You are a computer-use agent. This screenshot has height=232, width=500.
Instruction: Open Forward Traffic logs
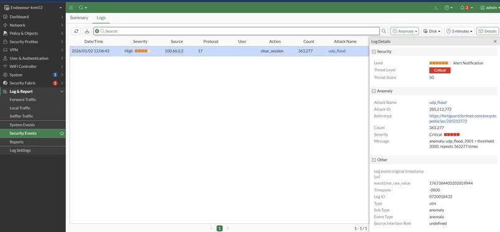[x=23, y=100]
